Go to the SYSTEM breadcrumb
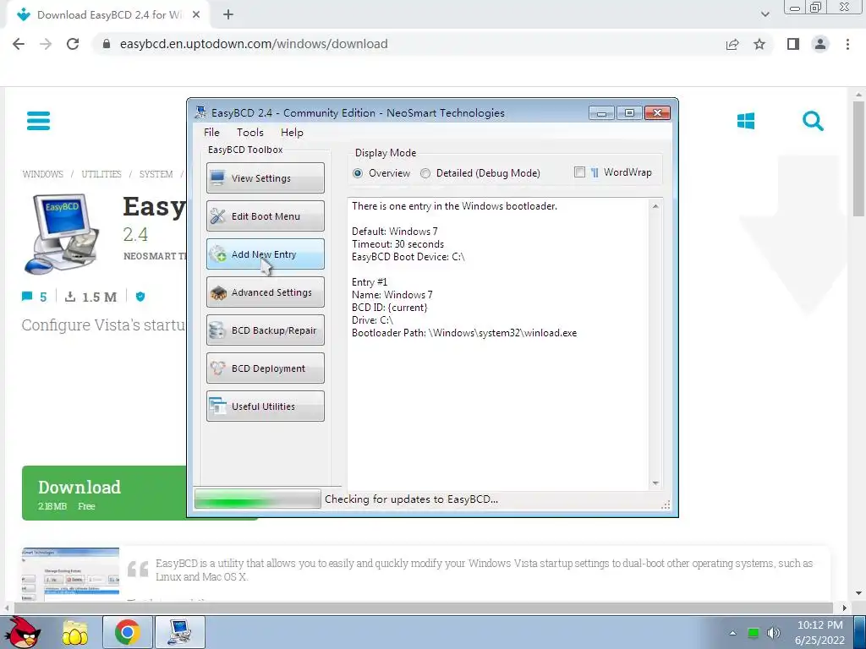The image size is (866, 649). click(x=156, y=174)
